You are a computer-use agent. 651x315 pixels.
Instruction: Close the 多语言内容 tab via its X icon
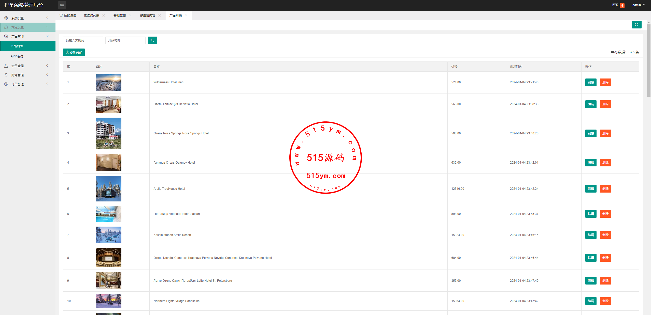click(160, 15)
